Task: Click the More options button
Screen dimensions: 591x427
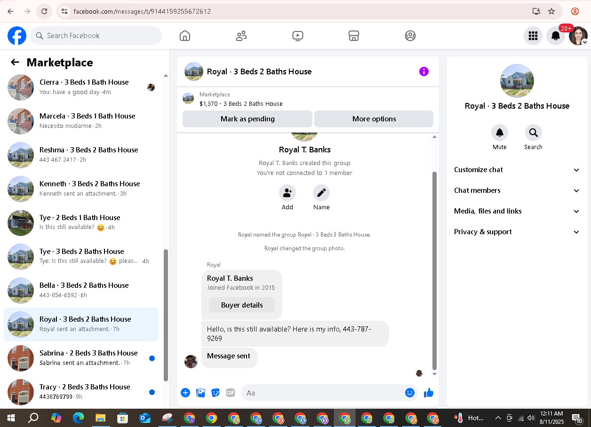Action: pyautogui.click(x=374, y=119)
